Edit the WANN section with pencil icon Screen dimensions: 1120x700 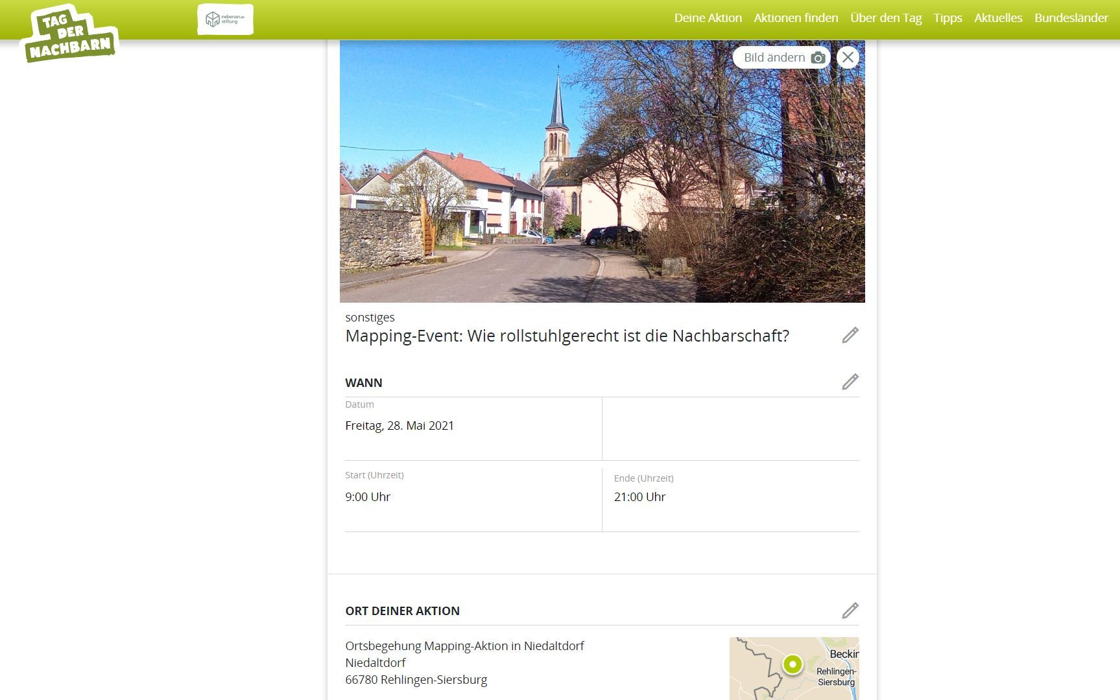pyautogui.click(x=850, y=382)
